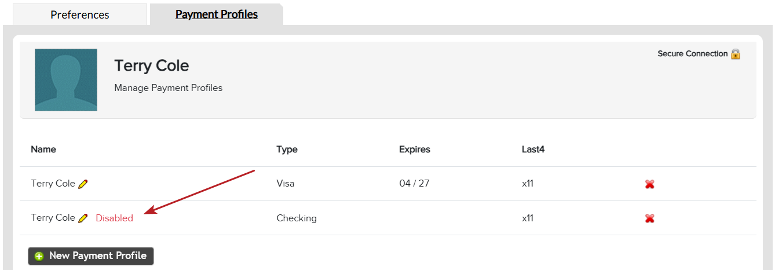Create a New Payment Profile

coord(91,256)
